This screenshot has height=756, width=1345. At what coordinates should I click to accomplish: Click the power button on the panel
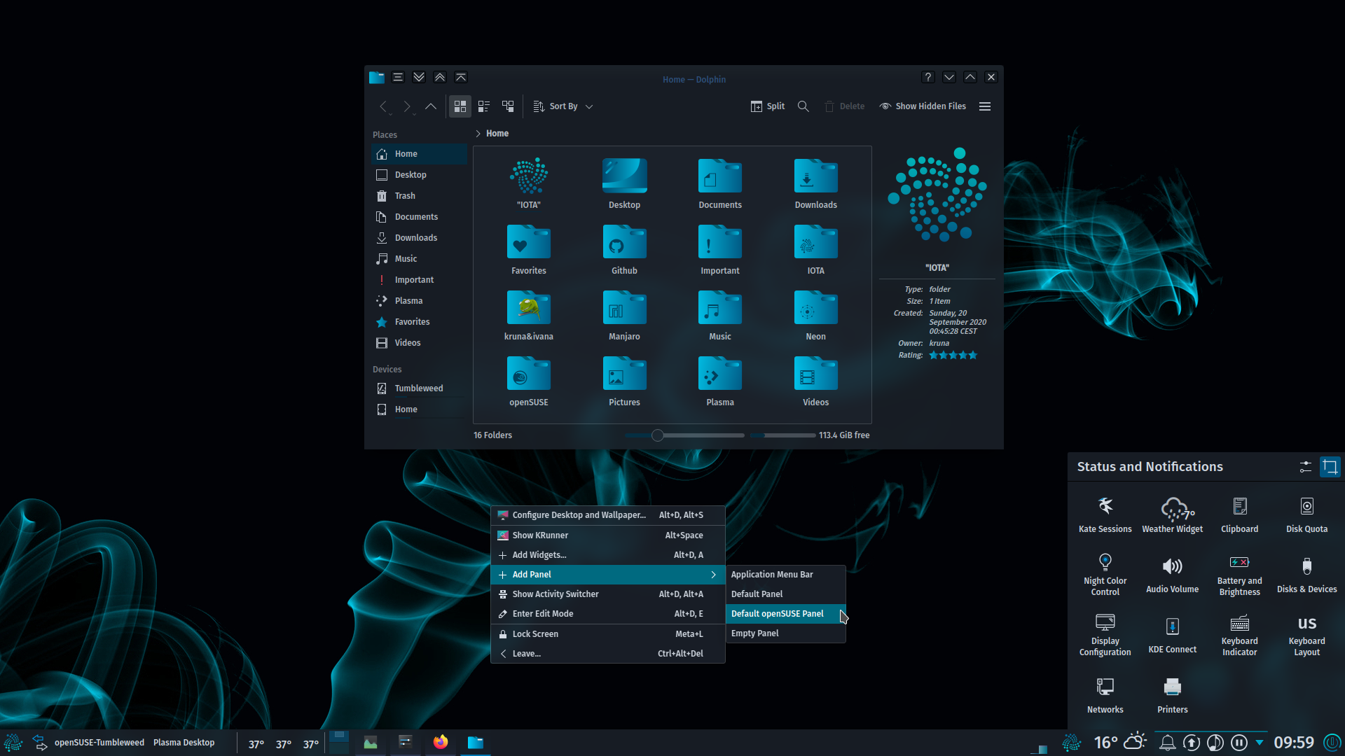click(1332, 742)
